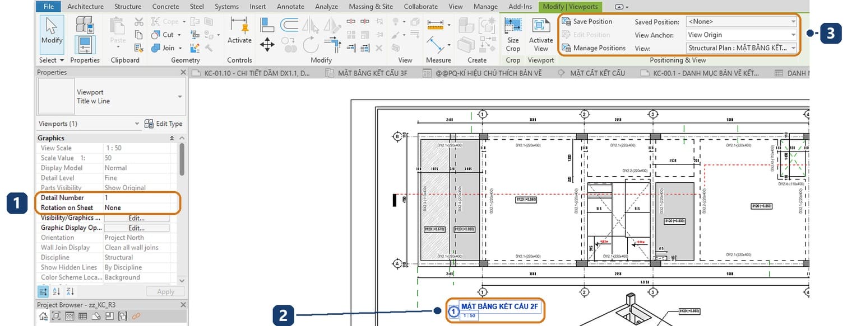Open the File menu
The image size is (852, 326).
coord(49,7)
